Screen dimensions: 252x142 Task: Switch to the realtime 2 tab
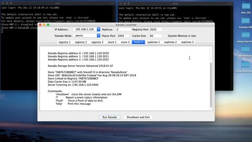coord(170,42)
